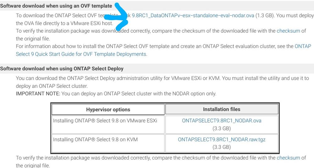Click the (3.3 GB) size under the raw.tgz link
The image size is (314, 168).
tap(222, 147)
